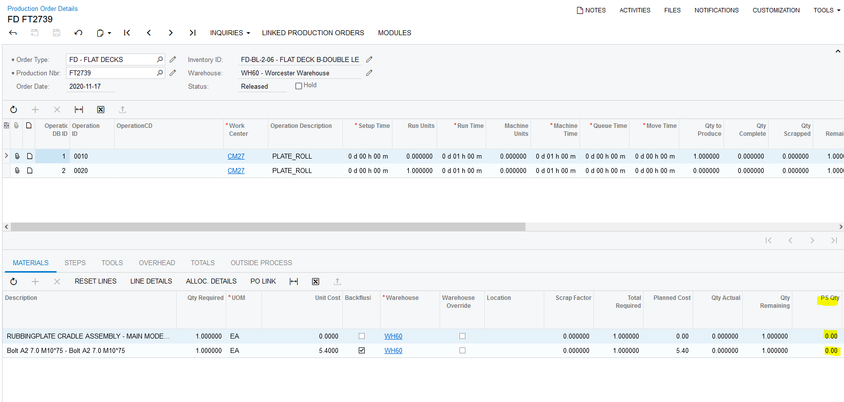Open the search lookup for Order Type

click(160, 59)
